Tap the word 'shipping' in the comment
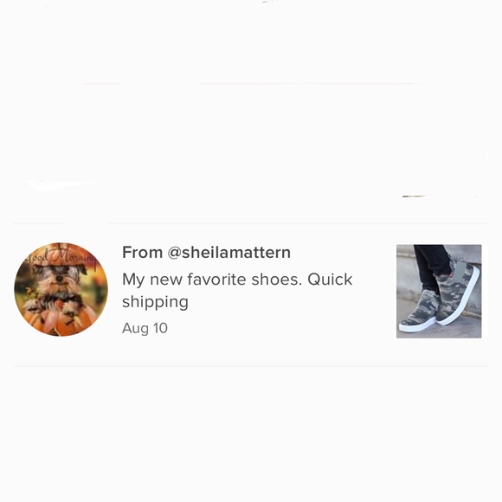This screenshot has height=502, width=502. (155, 302)
